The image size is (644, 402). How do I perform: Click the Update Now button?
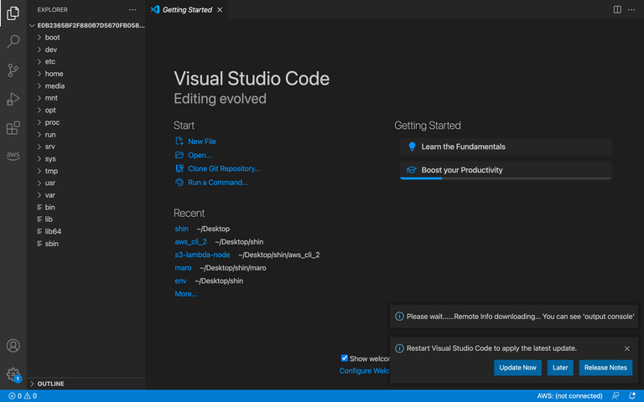click(x=517, y=368)
